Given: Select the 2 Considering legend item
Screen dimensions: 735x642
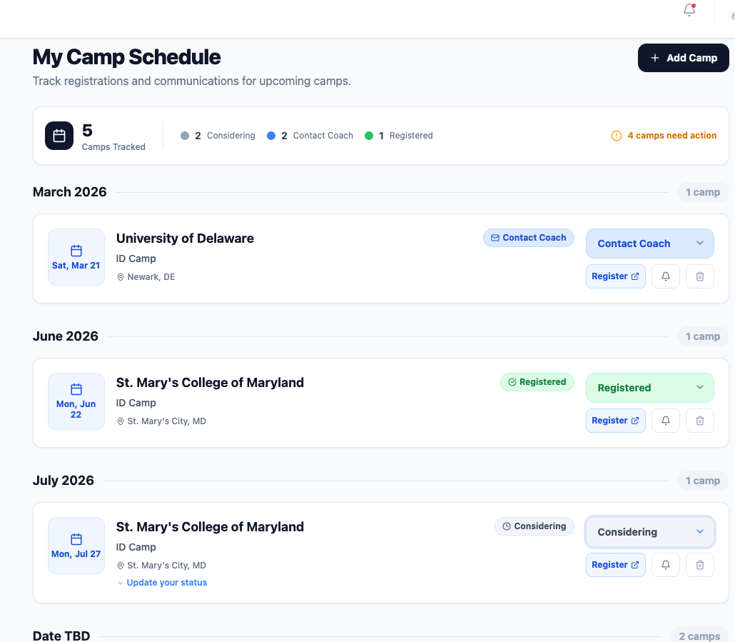Looking at the screenshot, I should [x=218, y=135].
